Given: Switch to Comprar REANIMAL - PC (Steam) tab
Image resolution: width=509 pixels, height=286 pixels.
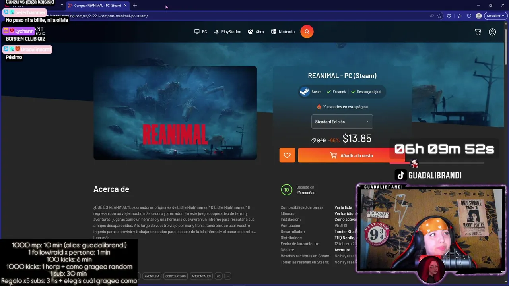Looking at the screenshot, I should (97, 5).
